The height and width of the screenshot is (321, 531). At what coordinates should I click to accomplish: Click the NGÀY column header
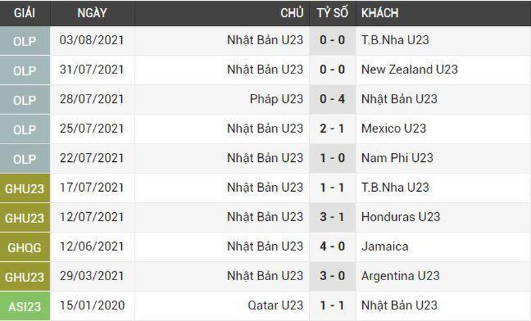tap(92, 13)
